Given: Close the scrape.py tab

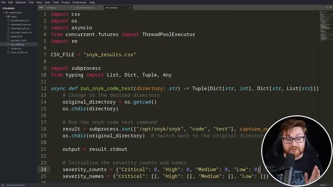Looking at the screenshot, I should [71, 8].
